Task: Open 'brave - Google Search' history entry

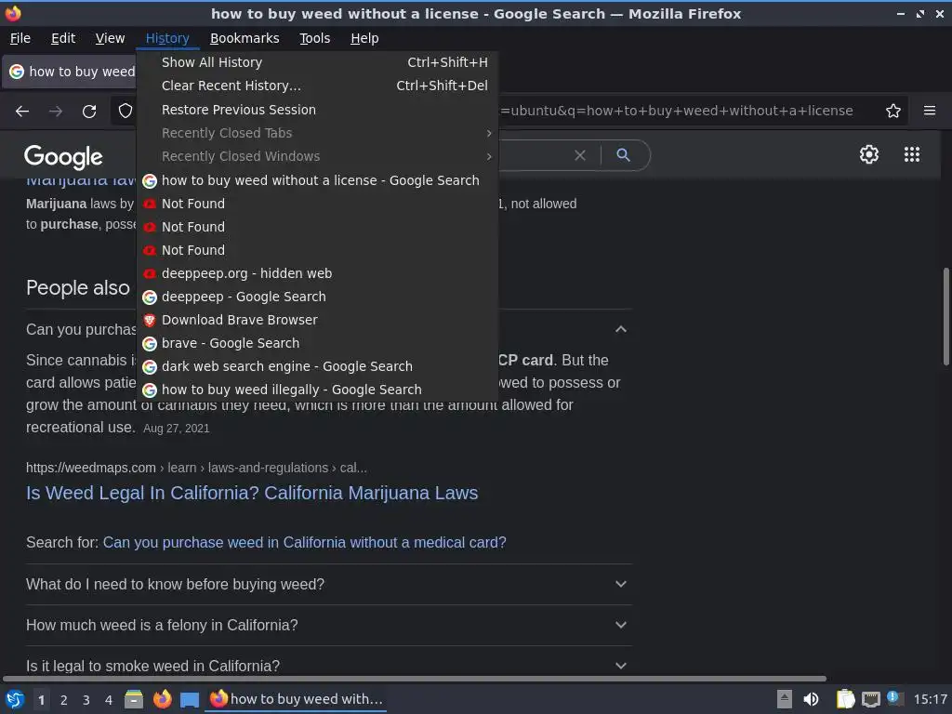Action: [318, 343]
